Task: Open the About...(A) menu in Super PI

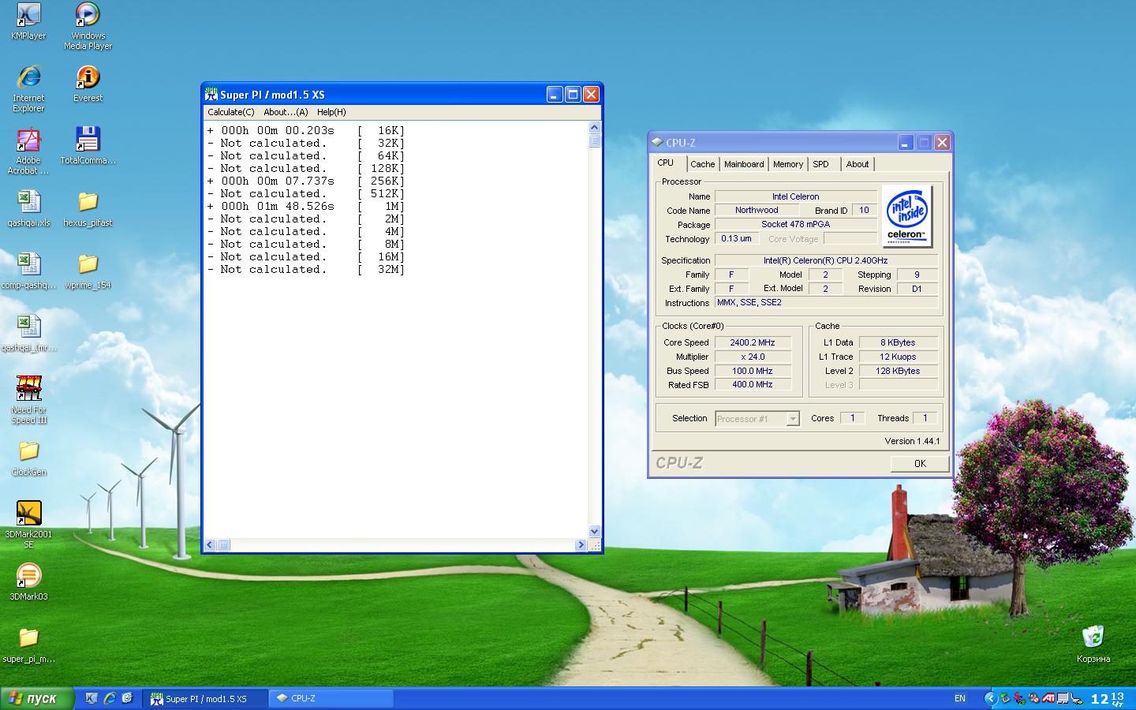Action: 286,112
